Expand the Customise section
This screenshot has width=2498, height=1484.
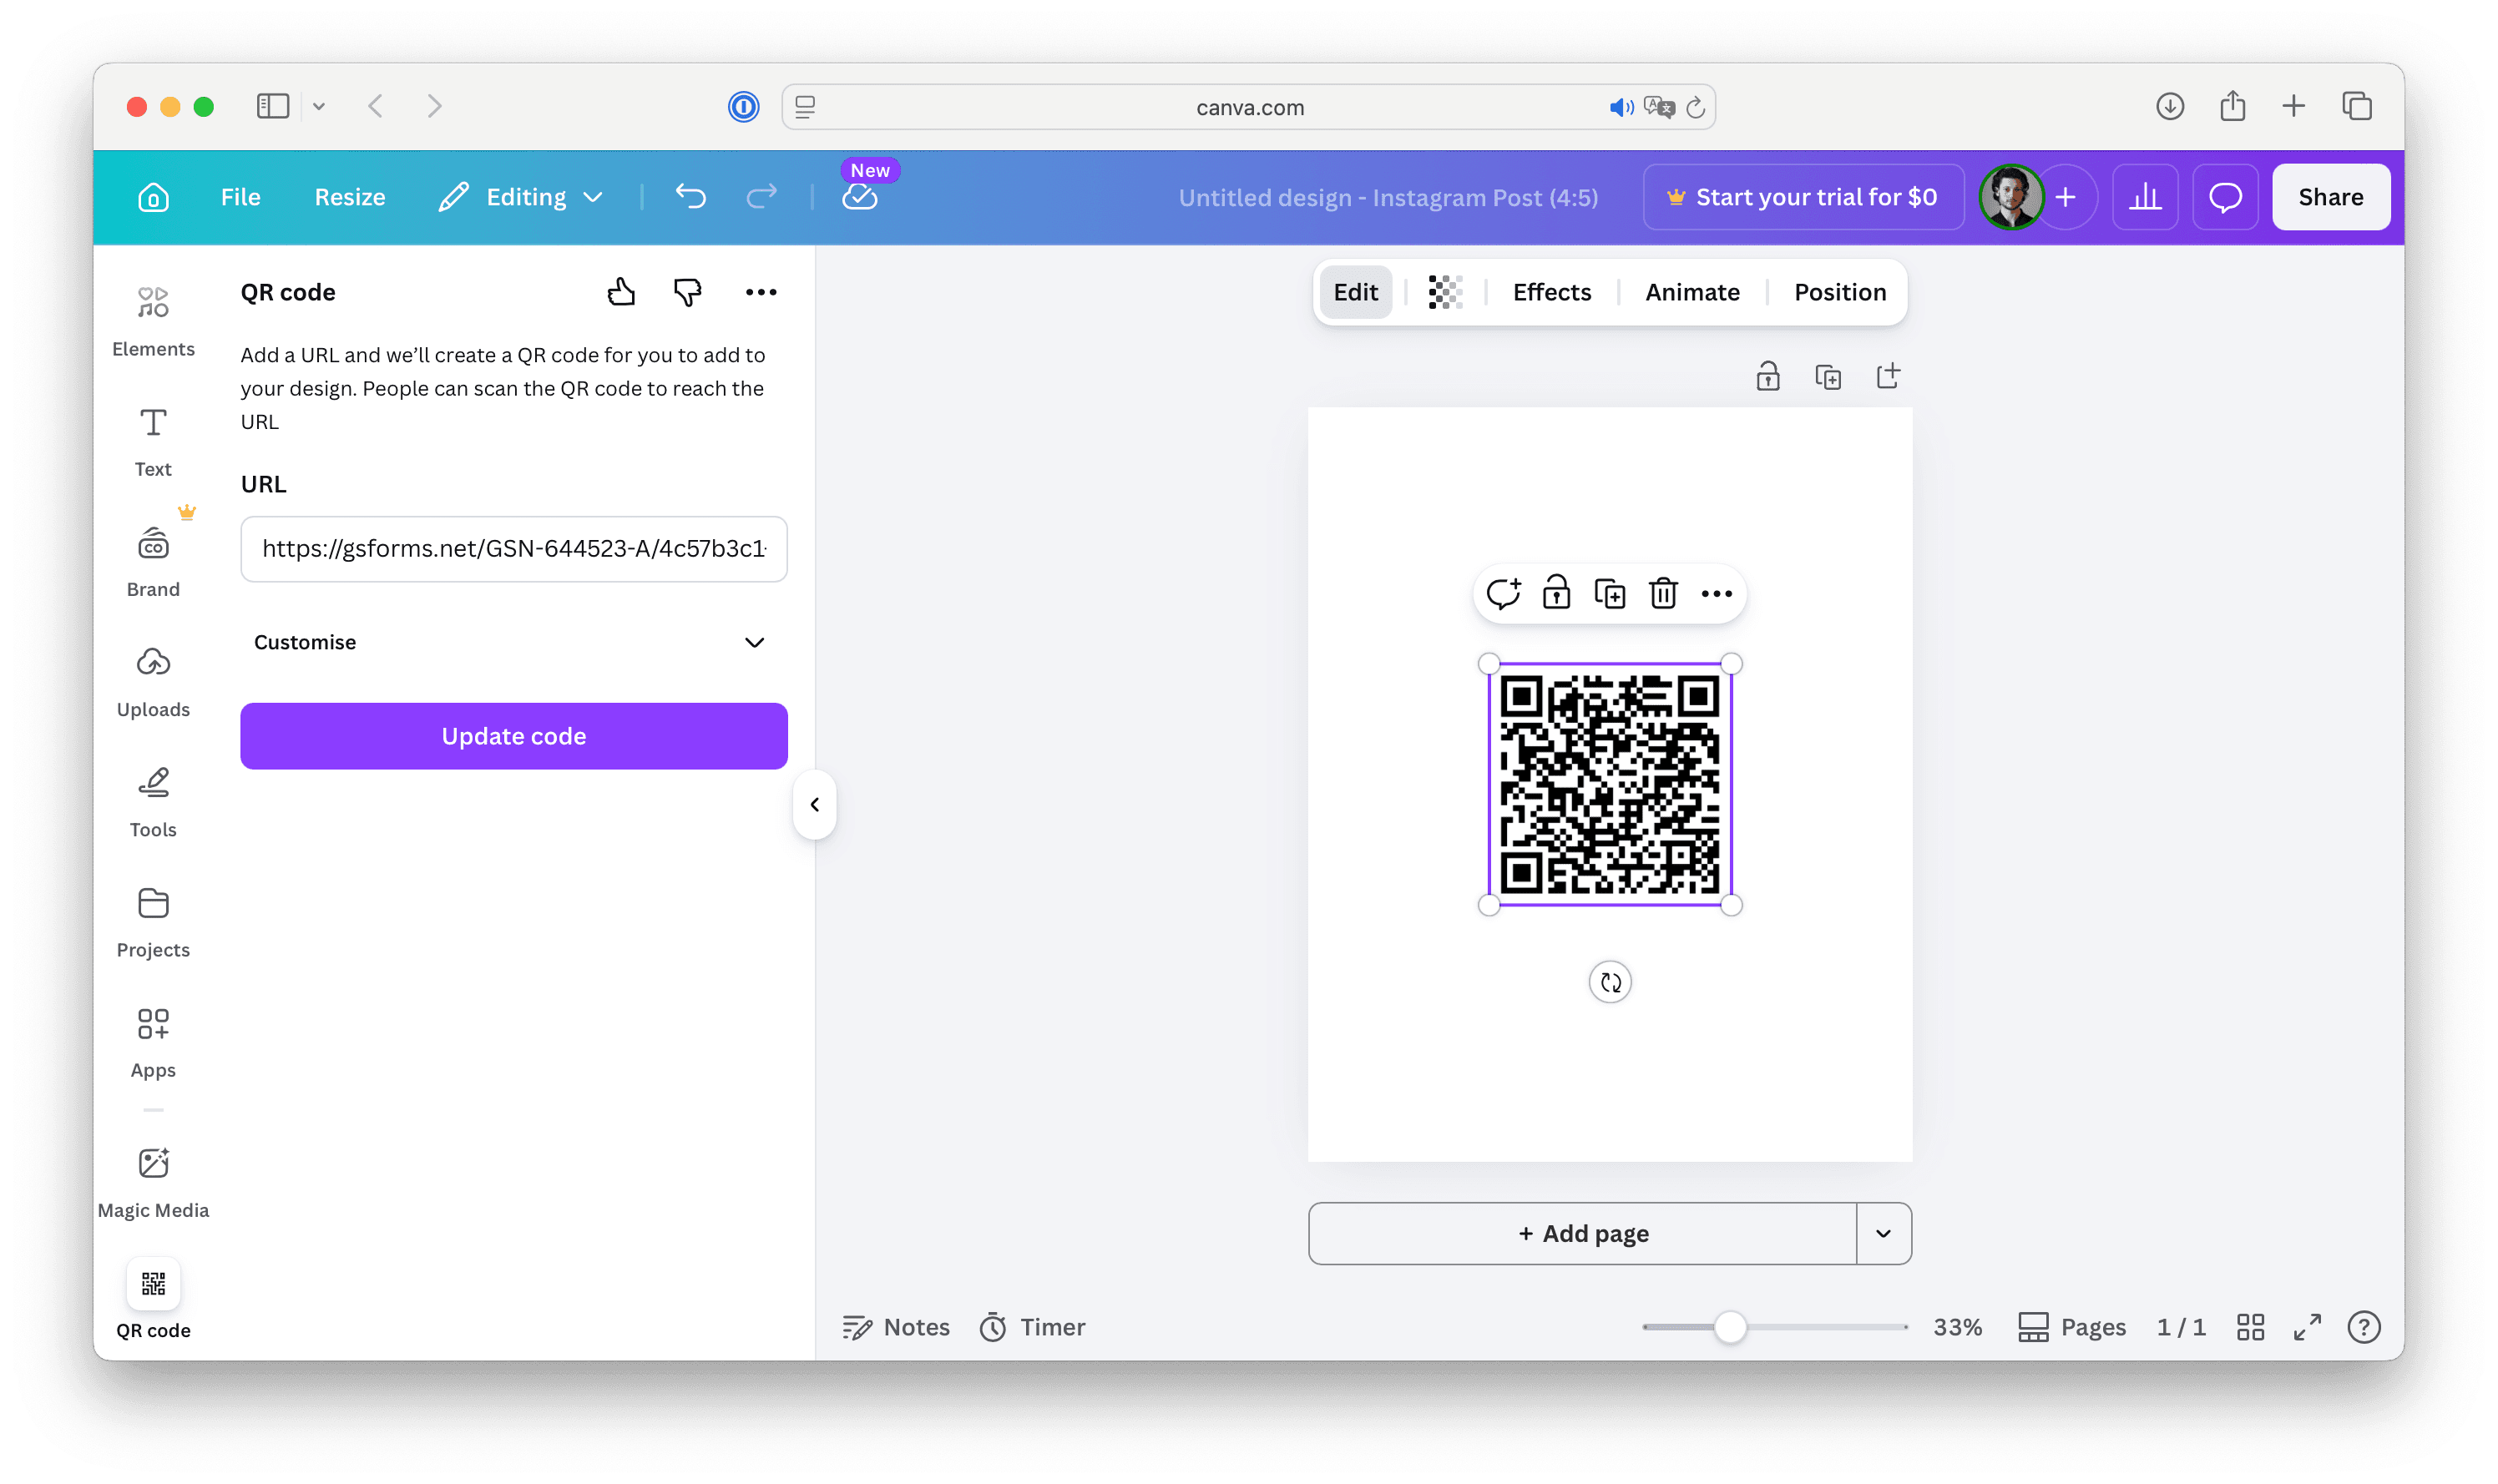(514, 642)
